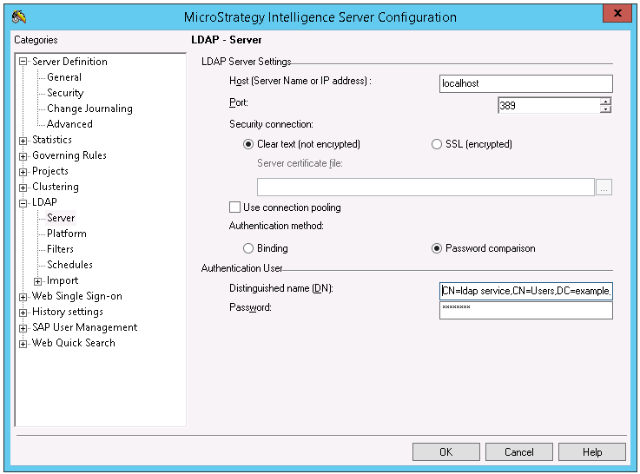
Task: Click the MicroStrategy app icon in title bar
Action: click(x=19, y=16)
